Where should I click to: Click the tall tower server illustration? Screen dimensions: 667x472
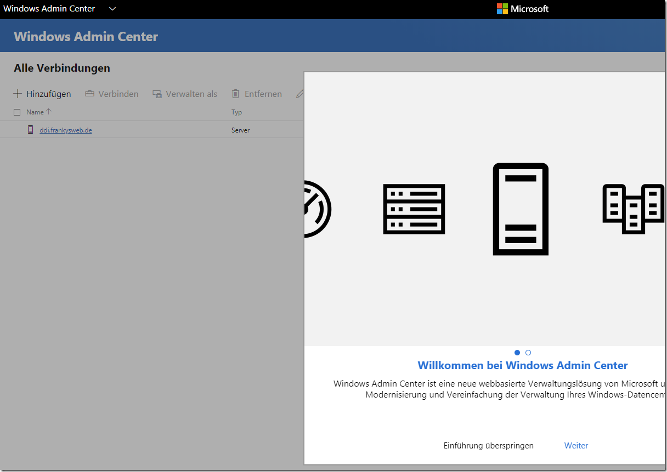point(521,209)
